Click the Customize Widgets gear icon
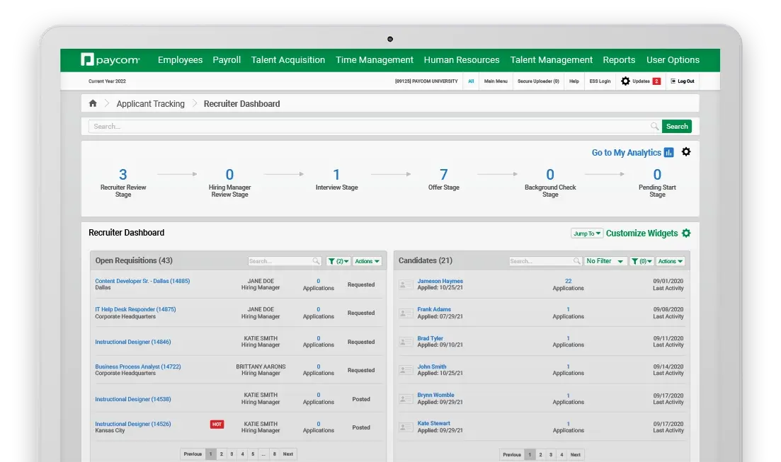 pyautogui.click(x=685, y=233)
